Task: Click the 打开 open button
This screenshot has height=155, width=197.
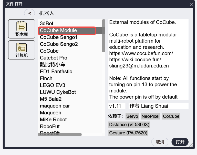Action: click(180, 142)
